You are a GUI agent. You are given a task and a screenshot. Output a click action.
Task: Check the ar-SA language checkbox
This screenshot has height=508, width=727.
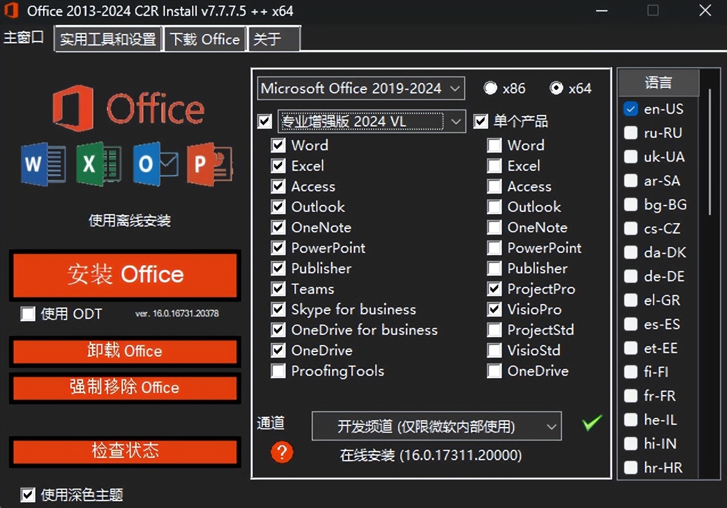(631, 181)
